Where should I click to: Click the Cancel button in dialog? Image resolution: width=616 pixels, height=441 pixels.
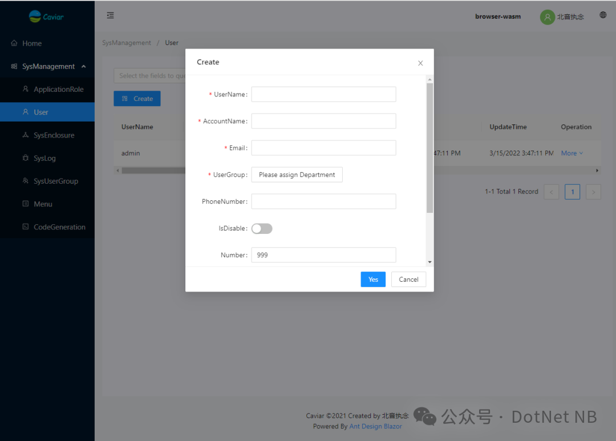(408, 280)
